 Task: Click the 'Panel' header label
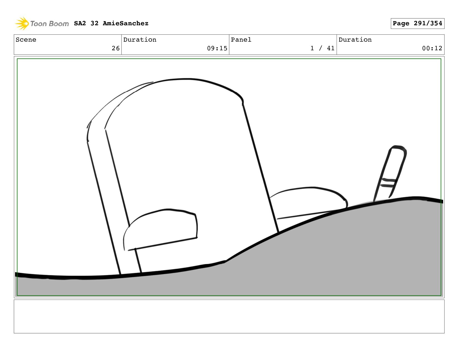[x=241, y=40]
